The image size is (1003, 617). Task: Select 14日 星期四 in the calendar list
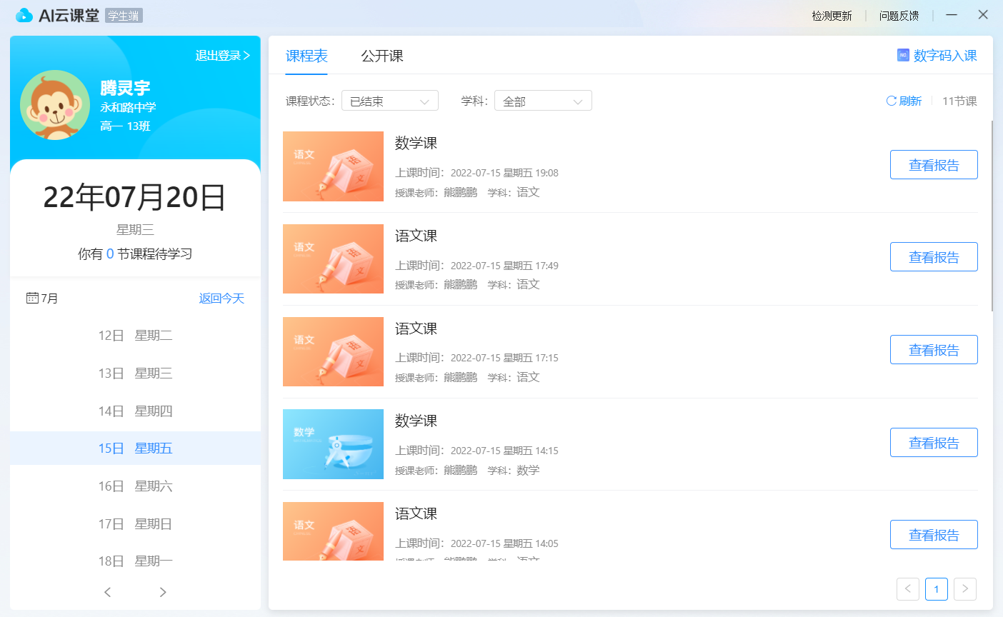pos(135,411)
